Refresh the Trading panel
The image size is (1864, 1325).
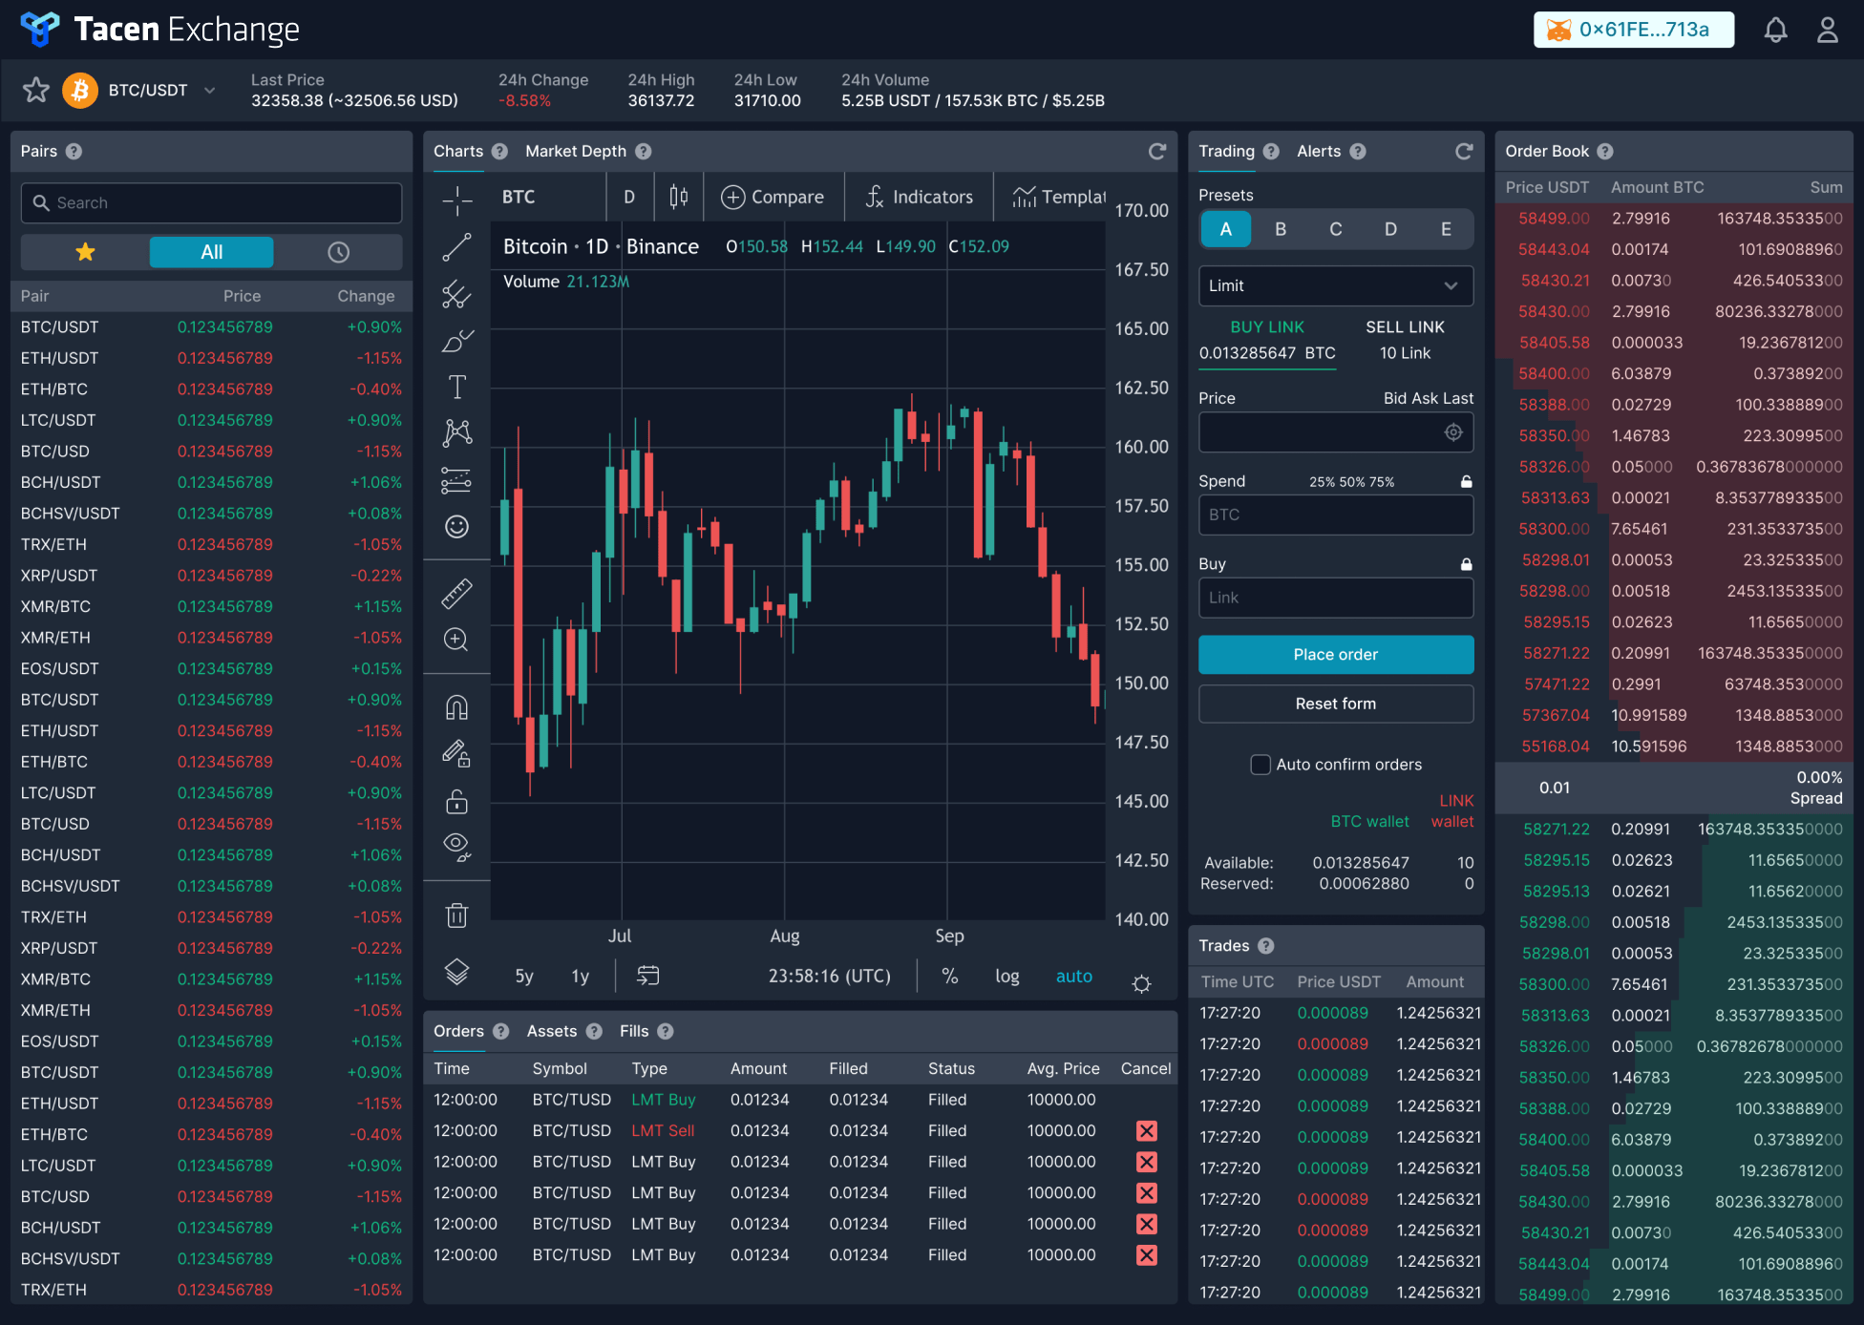pyautogui.click(x=1463, y=151)
